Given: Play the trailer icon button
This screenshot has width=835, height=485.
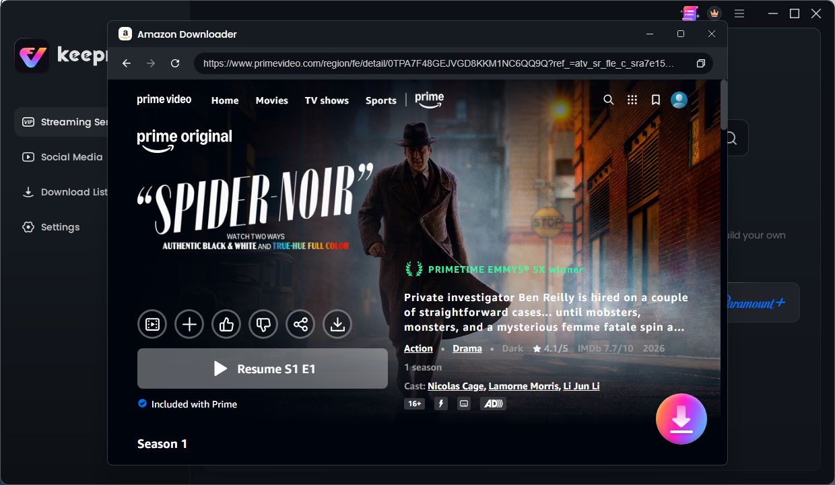Looking at the screenshot, I should [152, 325].
